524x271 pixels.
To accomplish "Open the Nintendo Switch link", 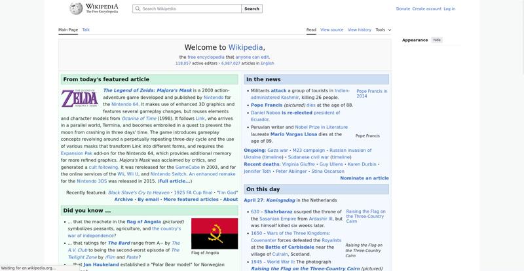I will [x=168, y=174].
